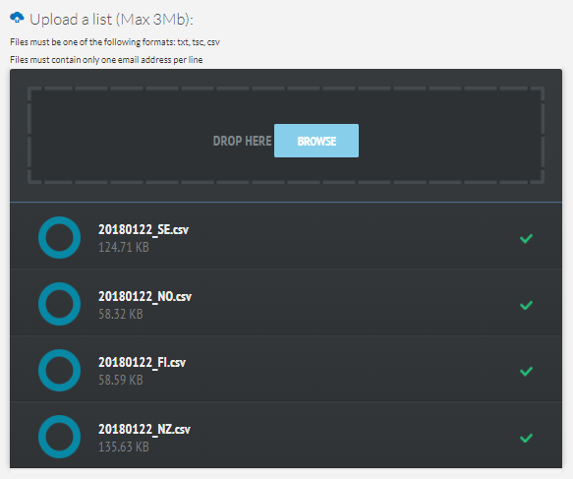Select the 20180122_FI.csv file name

tap(143, 362)
